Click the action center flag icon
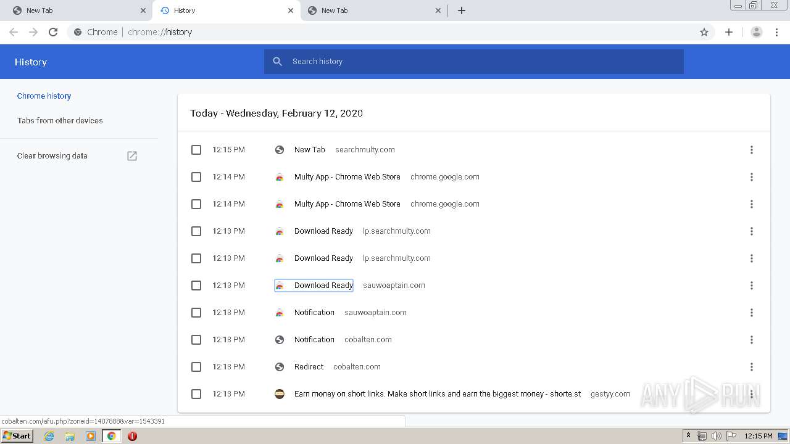 pyautogui.click(x=731, y=436)
